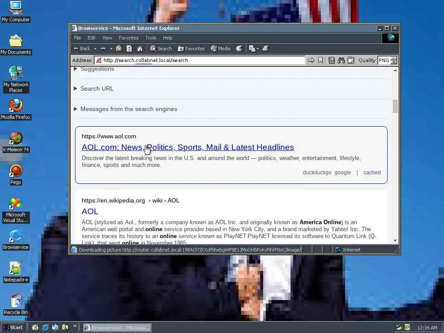The image size is (444, 333).
Task: Refresh the page with the Refresh icon
Action: [x=129, y=49]
